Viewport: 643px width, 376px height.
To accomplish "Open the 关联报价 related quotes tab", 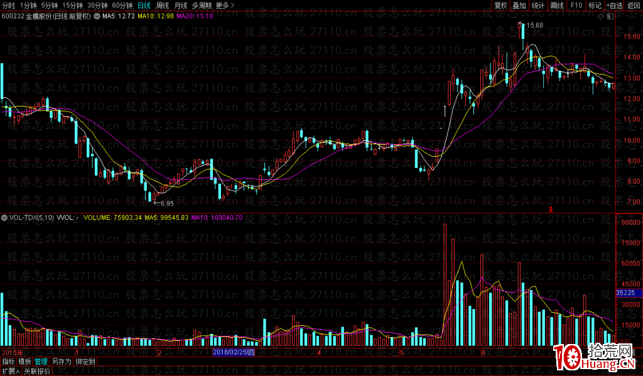I will [37, 371].
